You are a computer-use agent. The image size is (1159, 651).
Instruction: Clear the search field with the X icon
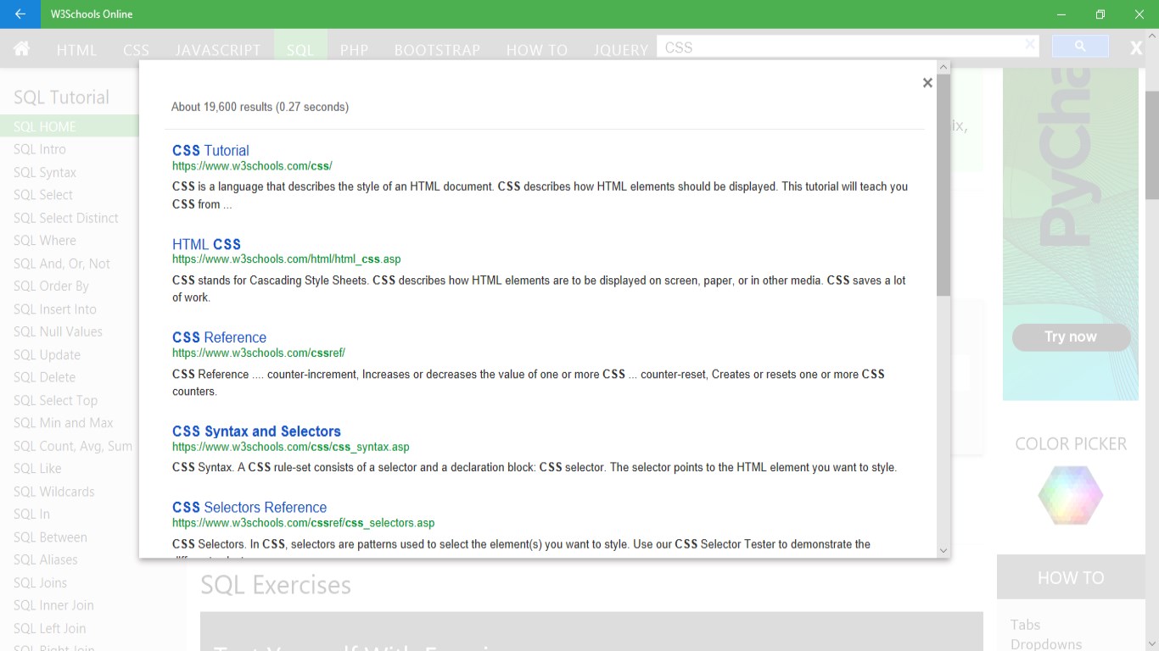tap(1029, 46)
